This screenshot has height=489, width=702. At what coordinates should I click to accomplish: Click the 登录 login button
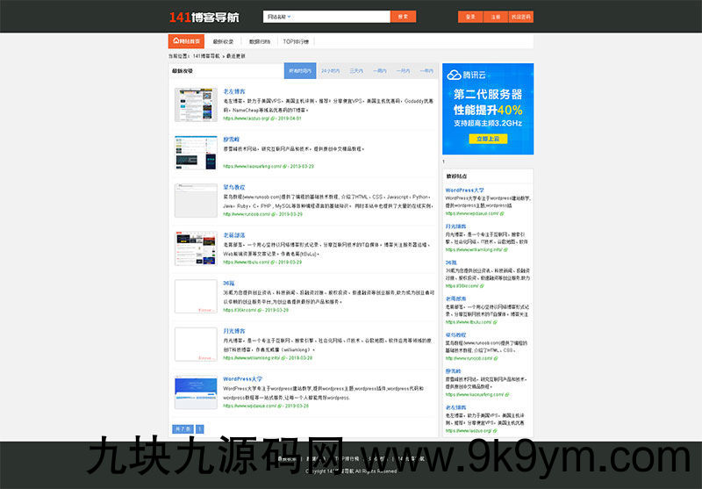click(x=470, y=17)
